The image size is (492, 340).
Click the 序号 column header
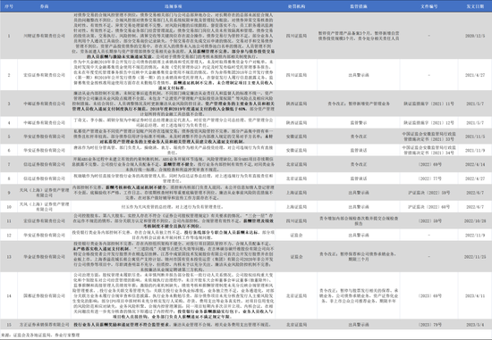click(9, 6)
